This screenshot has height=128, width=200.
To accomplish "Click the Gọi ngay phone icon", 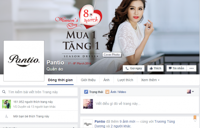I will click(x=127, y=68).
